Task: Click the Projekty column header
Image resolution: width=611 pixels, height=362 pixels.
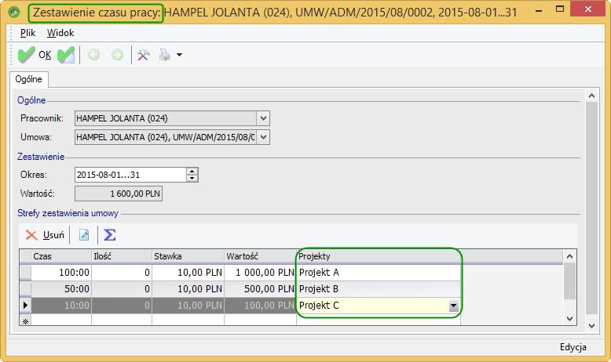Action: [x=379, y=256]
